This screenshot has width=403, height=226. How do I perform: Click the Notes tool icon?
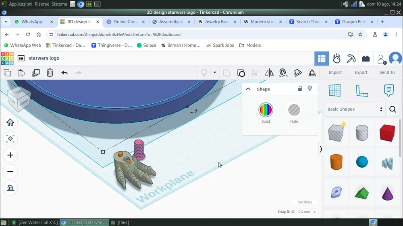[388, 90]
